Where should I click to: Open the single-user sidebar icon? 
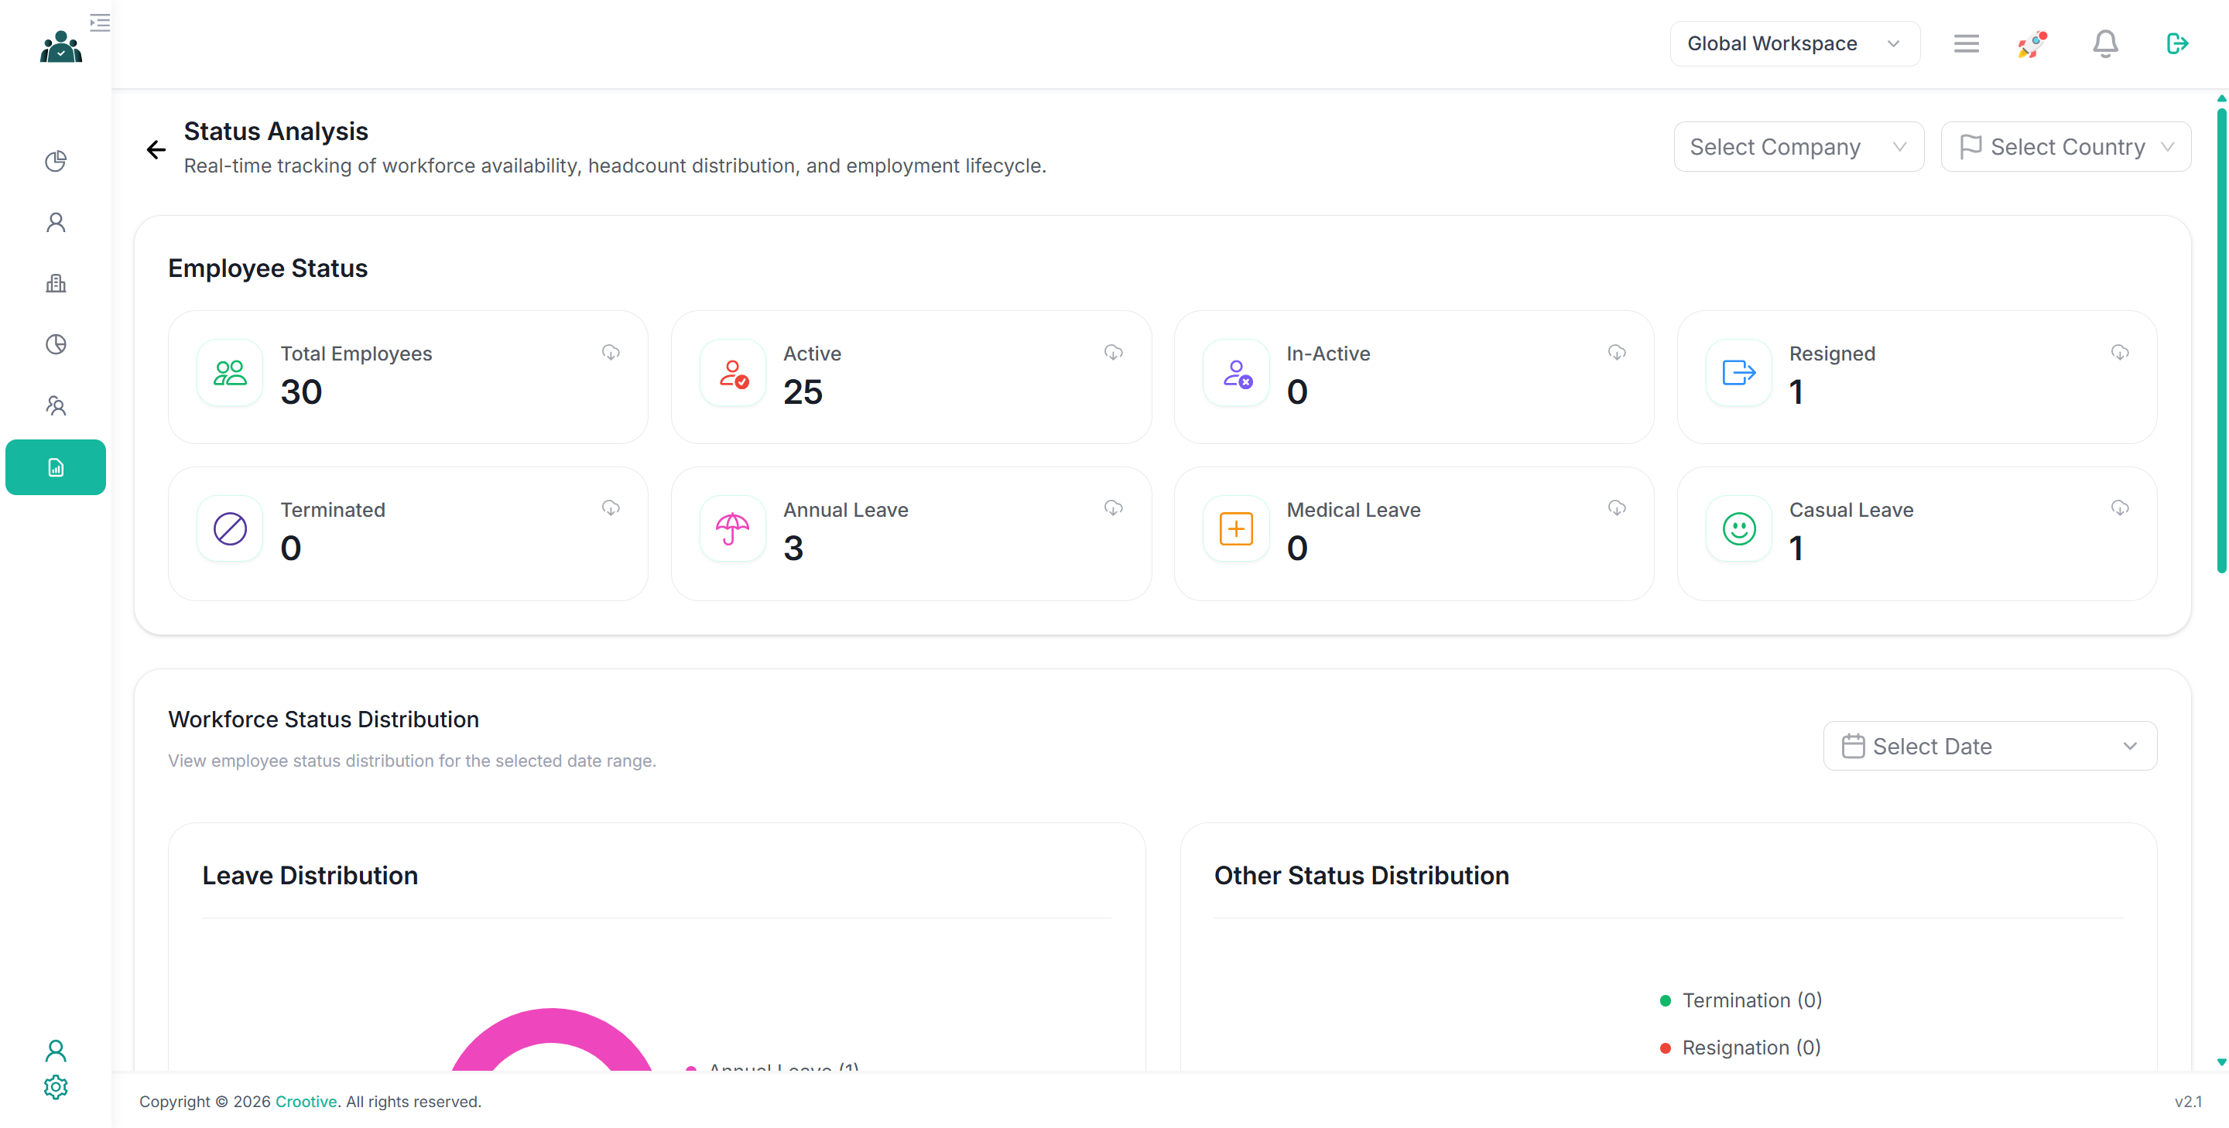(x=56, y=222)
